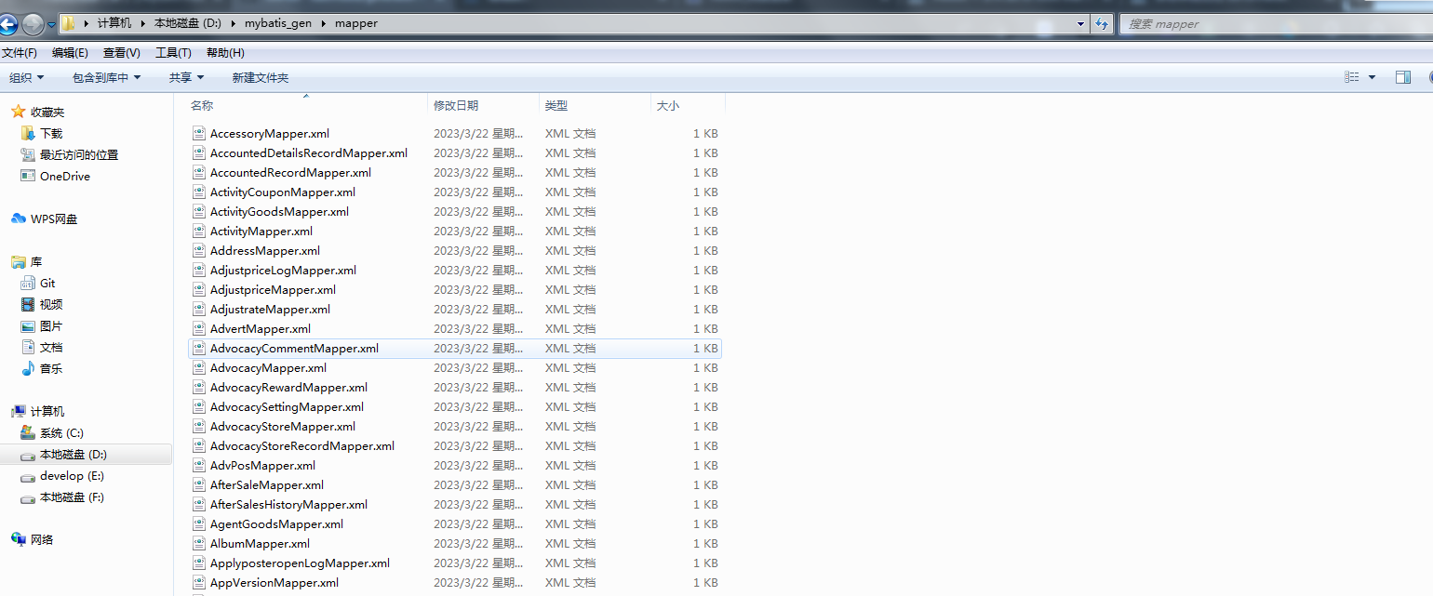Image resolution: width=1433 pixels, height=596 pixels.
Task: Expand the 组织 dropdown menu
Action: point(26,78)
